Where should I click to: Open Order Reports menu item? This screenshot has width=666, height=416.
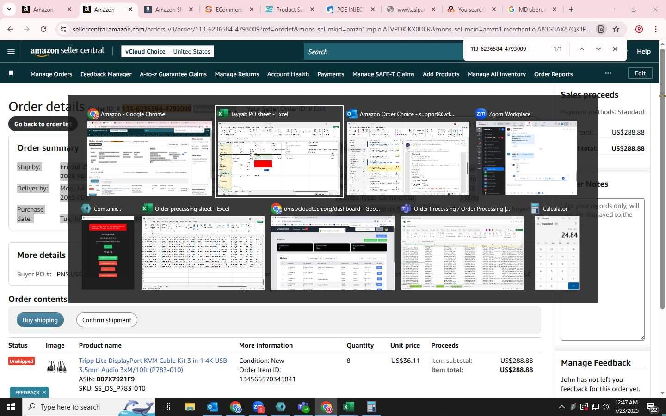[x=553, y=74]
